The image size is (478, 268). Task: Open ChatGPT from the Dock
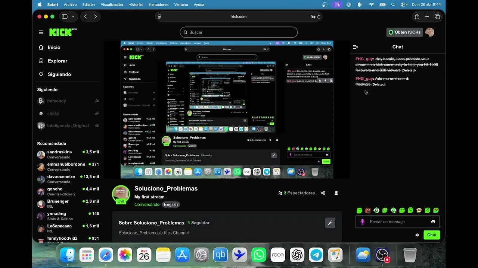[x=297, y=255]
